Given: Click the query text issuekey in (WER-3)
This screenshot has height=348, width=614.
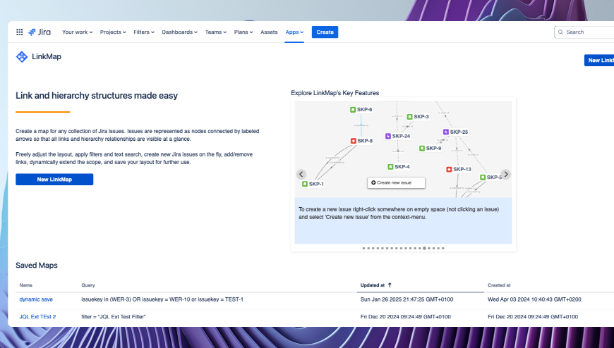Looking at the screenshot, I should (x=162, y=299).
